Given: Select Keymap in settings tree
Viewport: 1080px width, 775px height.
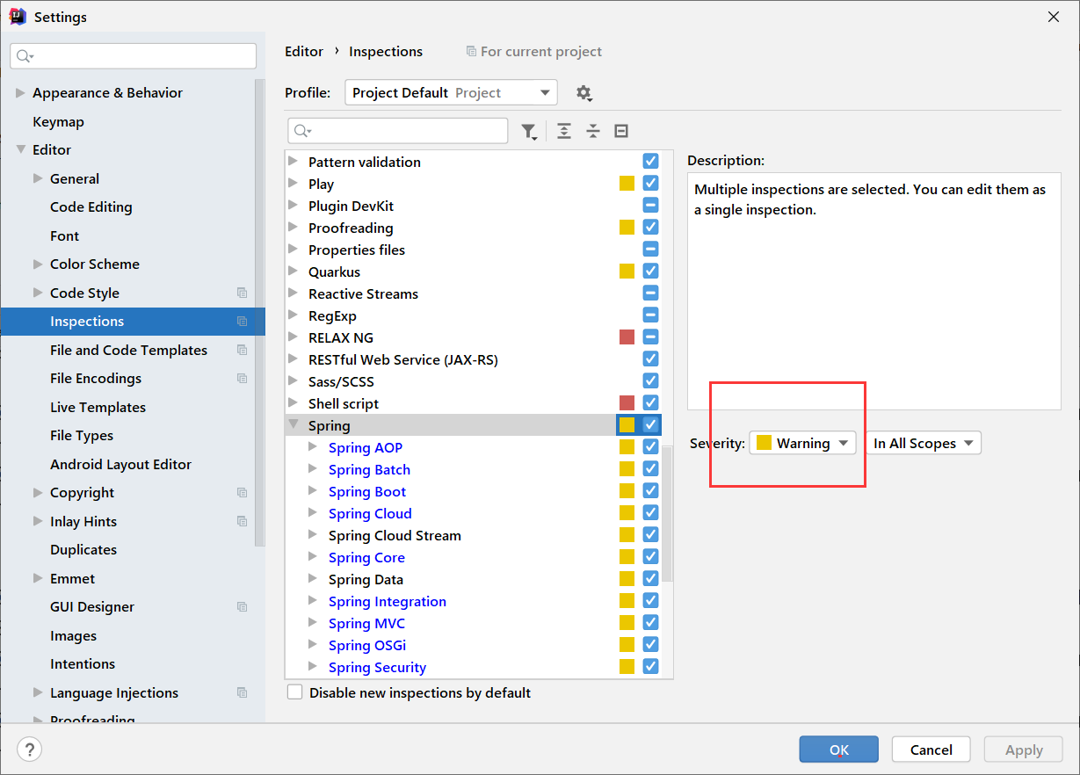Looking at the screenshot, I should (x=58, y=121).
